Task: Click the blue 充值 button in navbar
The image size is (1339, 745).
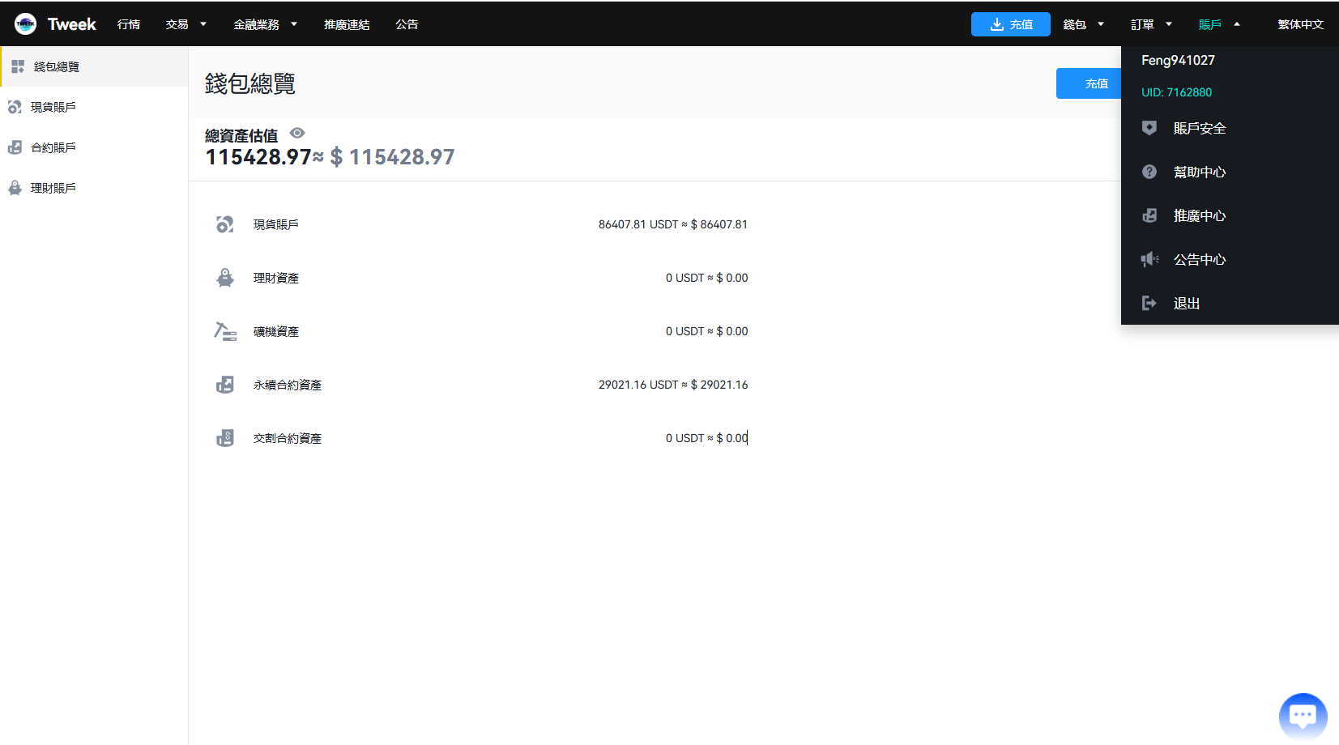Action: 1010,24
